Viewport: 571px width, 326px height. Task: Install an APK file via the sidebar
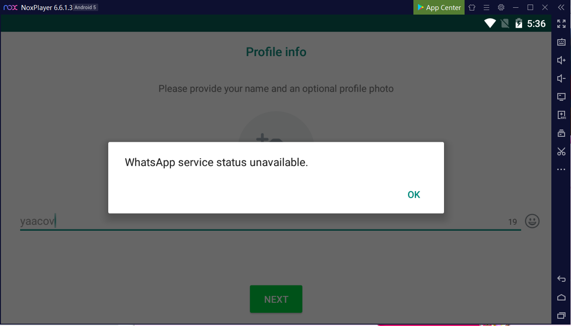[561, 115]
